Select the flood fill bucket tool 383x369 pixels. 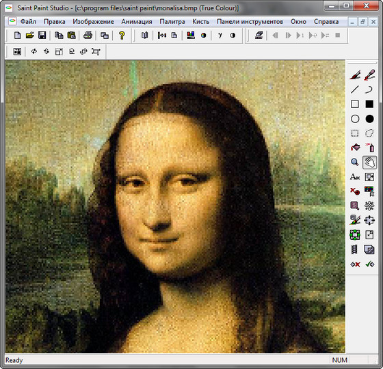355,148
